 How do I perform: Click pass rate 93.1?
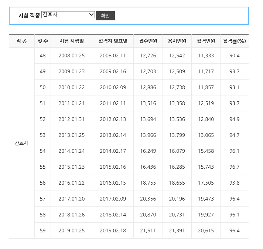coord(235,88)
